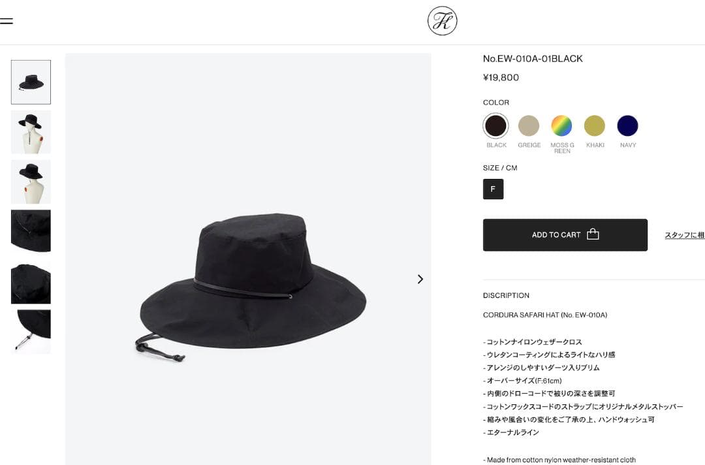Select the BLACK color option
This screenshot has width=705, height=465.
[496, 126]
